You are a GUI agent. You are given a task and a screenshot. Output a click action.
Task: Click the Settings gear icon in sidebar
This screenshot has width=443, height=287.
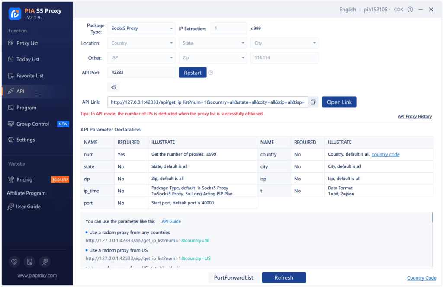pos(10,140)
